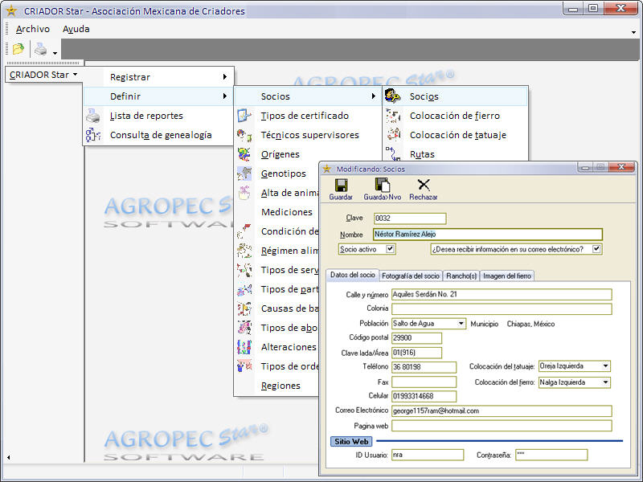This screenshot has width=643, height=482.
Task: Switch to Imagen del fierro tab
Action: point(507,276)
